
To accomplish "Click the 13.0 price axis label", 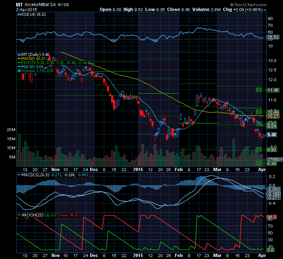I will pyautogui.click(x=272, y=61).
